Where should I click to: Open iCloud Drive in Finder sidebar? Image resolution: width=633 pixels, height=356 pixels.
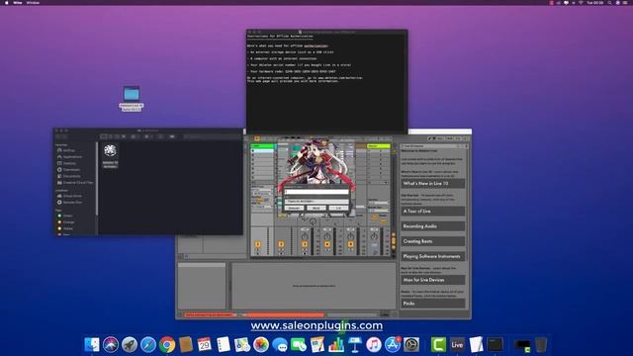72,196
